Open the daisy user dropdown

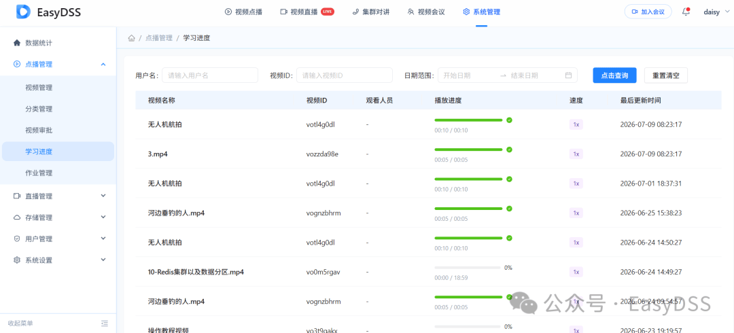[x=715, y=12]
